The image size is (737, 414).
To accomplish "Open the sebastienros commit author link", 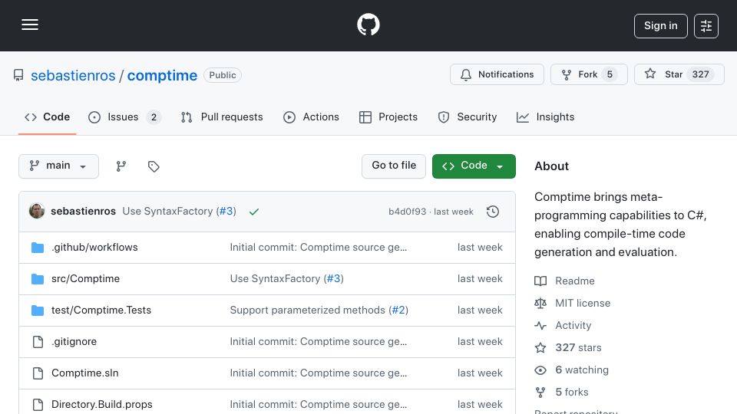I will pos(83,212).
